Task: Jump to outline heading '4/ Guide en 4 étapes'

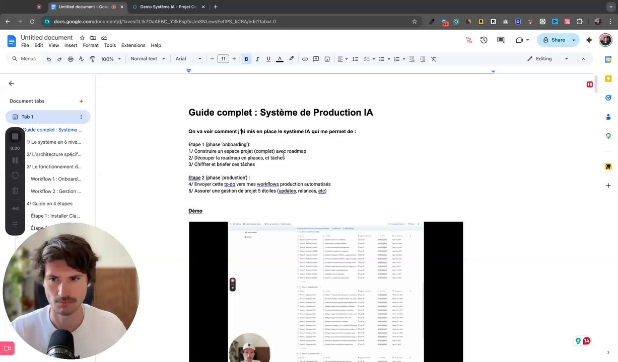Action: click(x=49, y=204)
